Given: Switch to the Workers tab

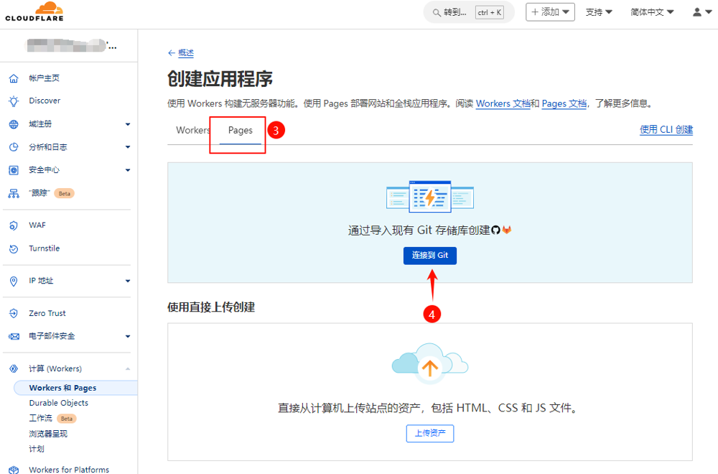Looking at the screenshot, I should pos(192,131).
